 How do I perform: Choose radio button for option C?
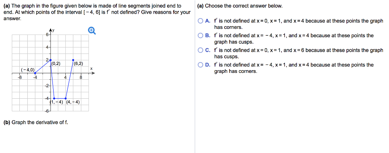tap(200, 50)
